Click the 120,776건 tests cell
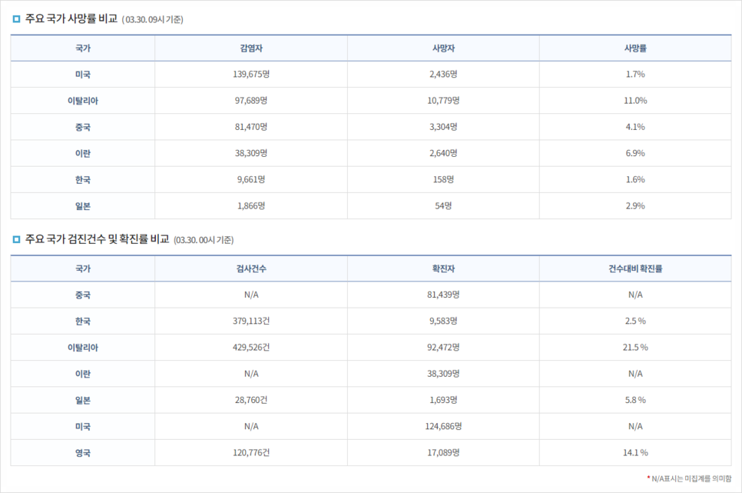742x493 pixels. [251, 453]
